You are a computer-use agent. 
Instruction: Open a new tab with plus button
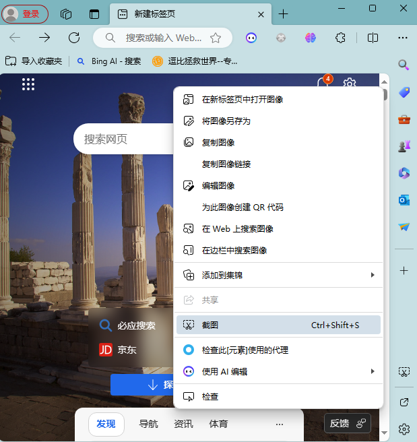pyautogui.click(x=284, y=13)
